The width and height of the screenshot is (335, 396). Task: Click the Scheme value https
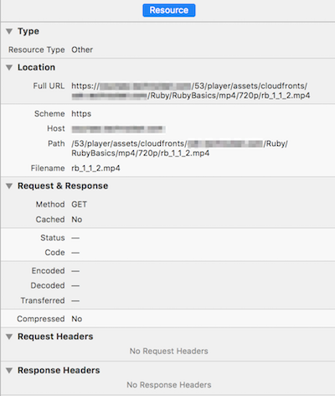point(81,114)
